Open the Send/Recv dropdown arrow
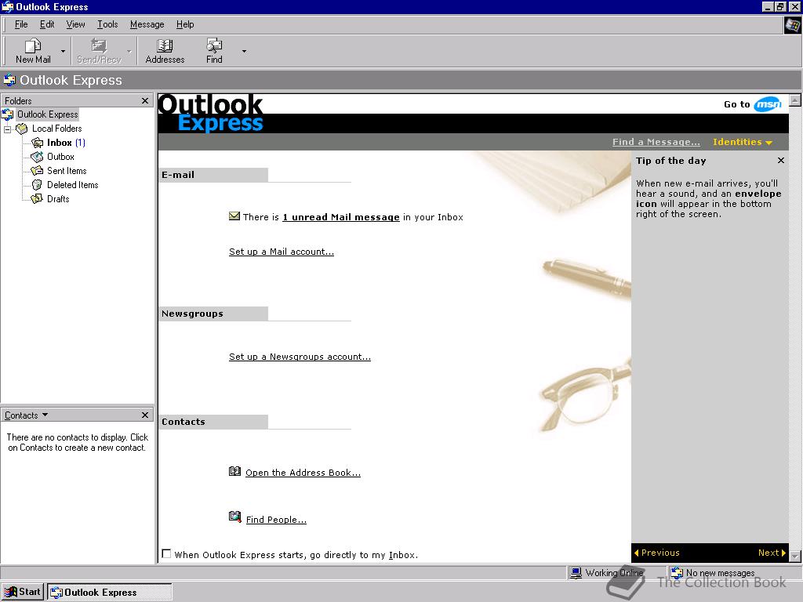The height and width of the screenshot is (602, 803). (x=129, y=51)
